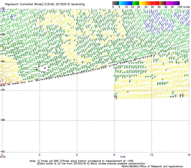This screenshot has height=168, width=191.
Task: Click the latitude label '-54'
Action: coord(2,61)
